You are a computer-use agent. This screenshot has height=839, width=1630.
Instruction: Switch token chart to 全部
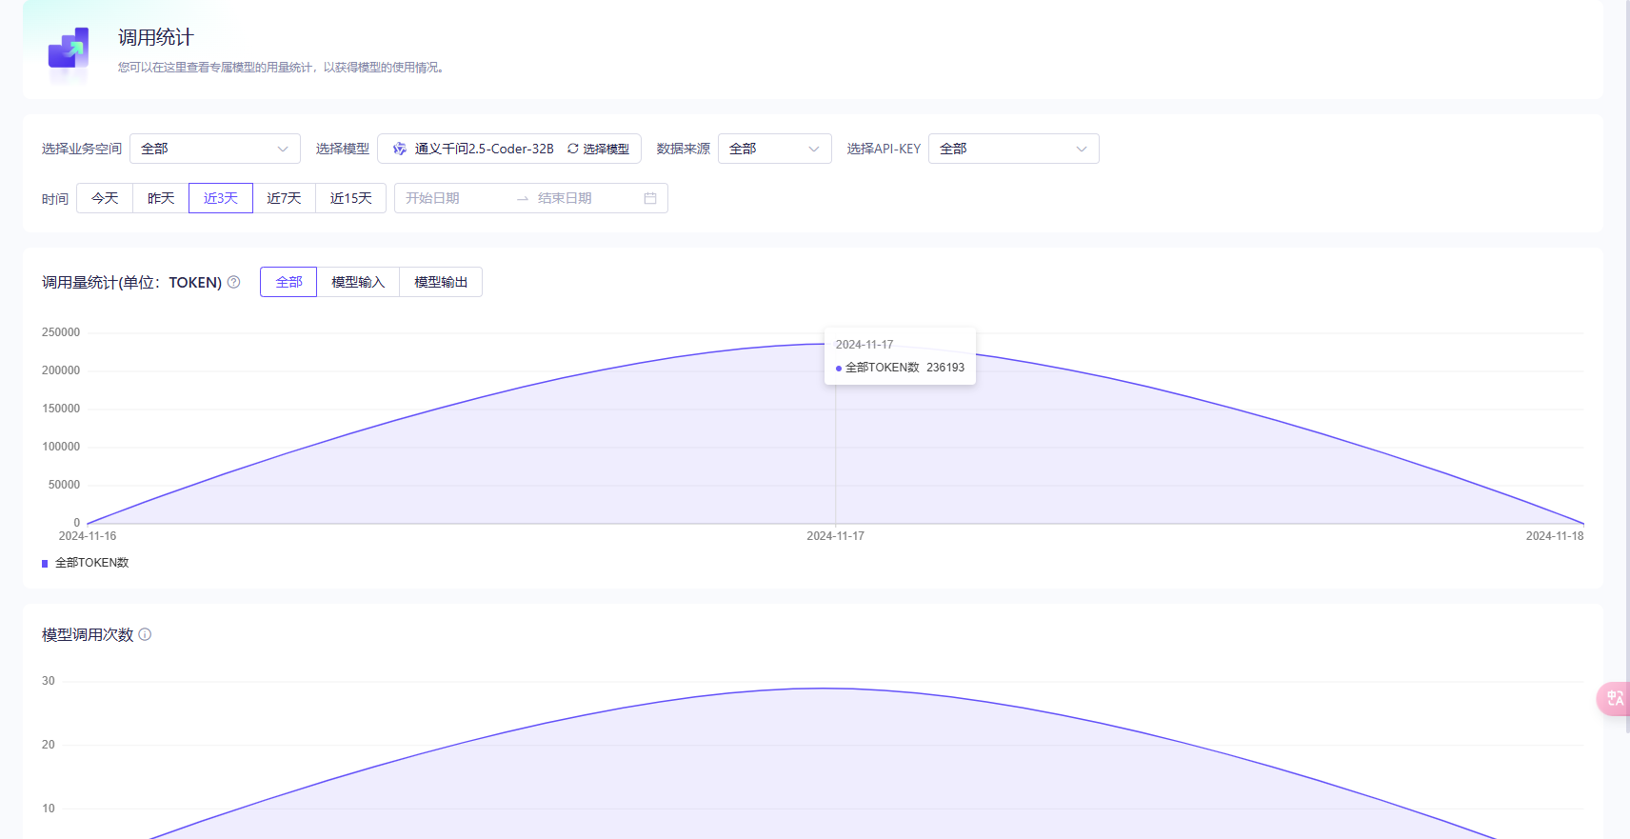[288, 282]
